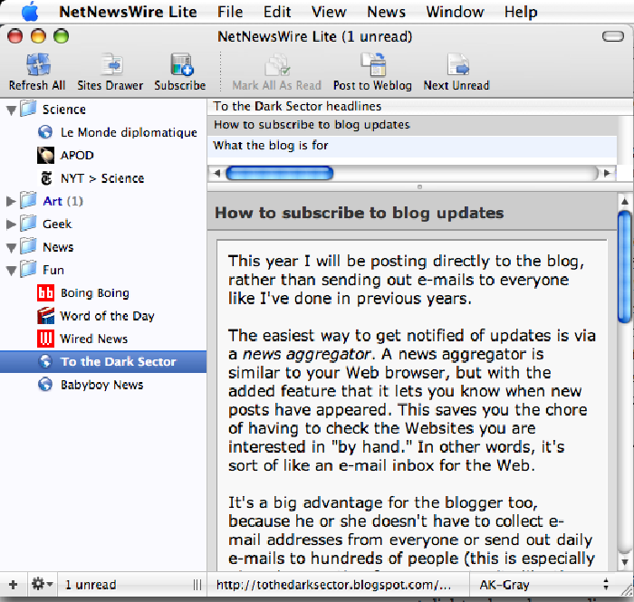Click the Fun folder icon
The width and height of the screenshot is (634, 602).
(x=28, y=269)
